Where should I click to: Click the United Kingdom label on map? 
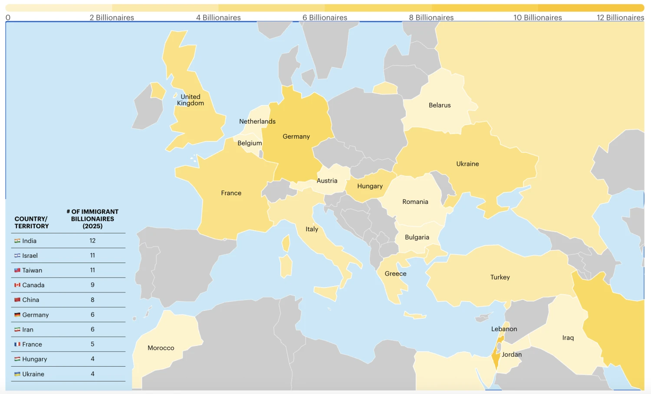point(191,100)
